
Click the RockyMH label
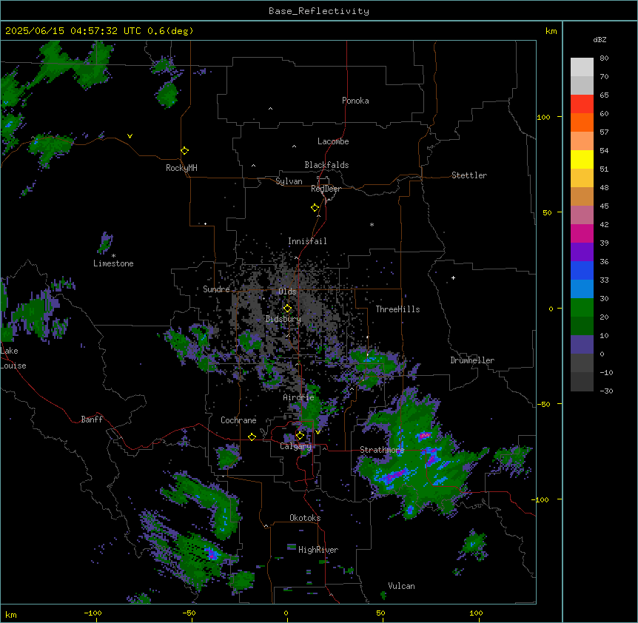[x=181, y=168]
